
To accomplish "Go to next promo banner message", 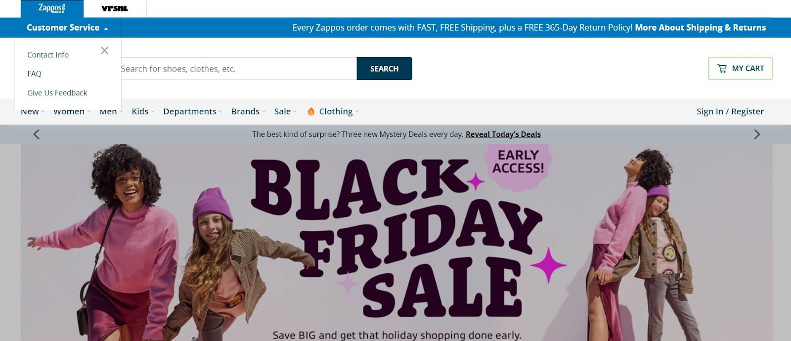I will pyautogui.click(x=757, y=134).
